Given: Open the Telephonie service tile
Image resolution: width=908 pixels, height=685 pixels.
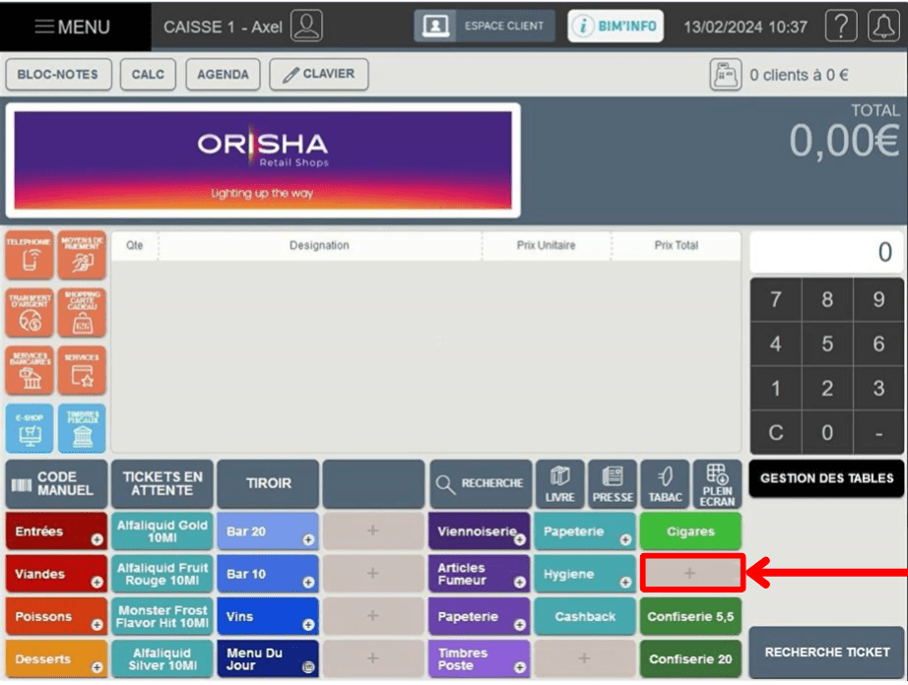Looking at the screenshot, I should click(x=30, y=255).
